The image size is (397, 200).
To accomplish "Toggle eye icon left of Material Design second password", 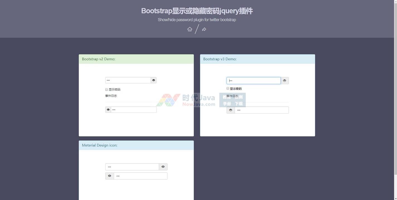I will pos(109,176).
